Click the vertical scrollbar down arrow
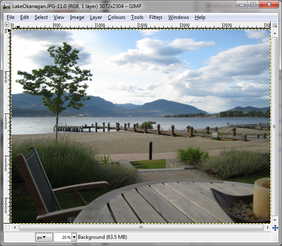The width and height of the screenshot is (282, 246). [275, 220]
